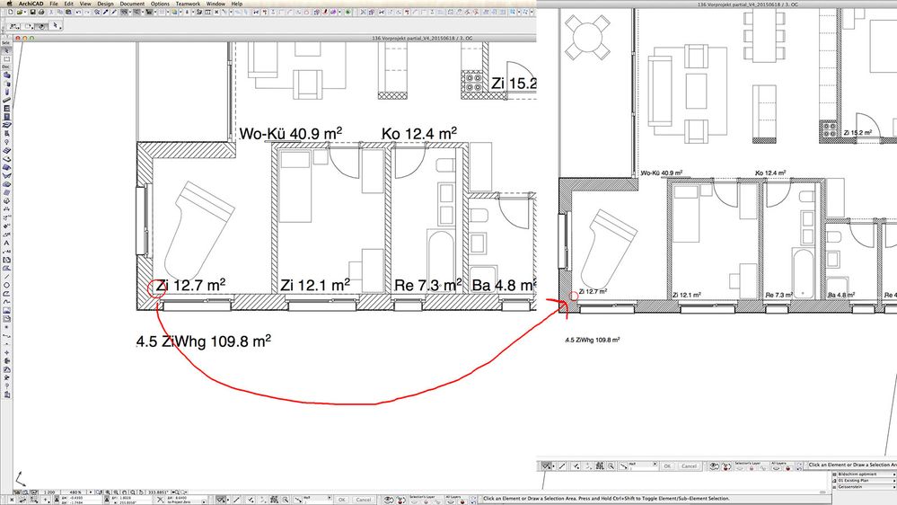This screenshot has width=897, height=505.
Task: Click the Save floppy disk icon
Action: click(32, 12)
